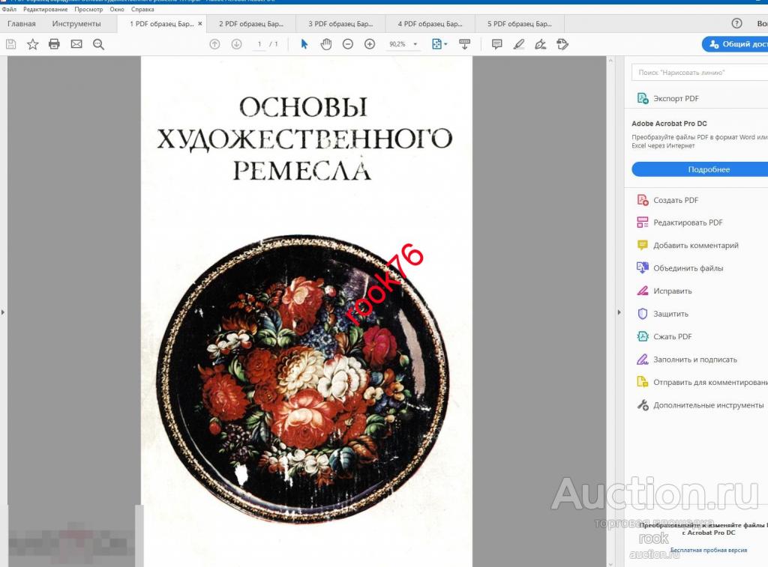Open the Просмотр menu
This screenshot has height=567, width=768.
tap(88, 10)
